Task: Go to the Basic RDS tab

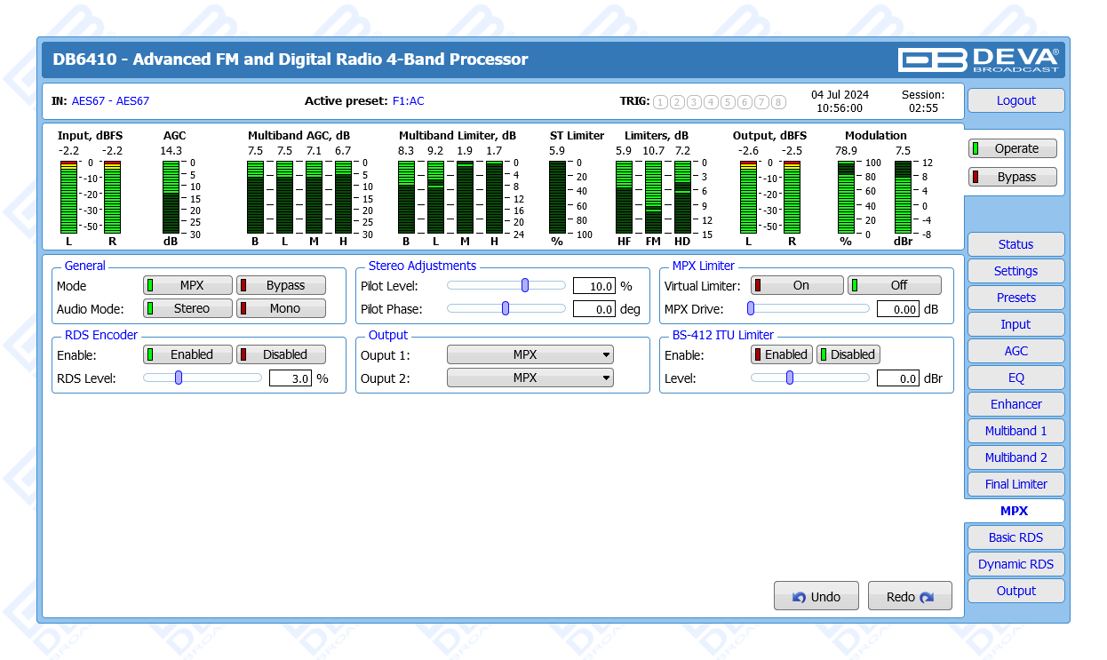Action: coord(1015,538)
